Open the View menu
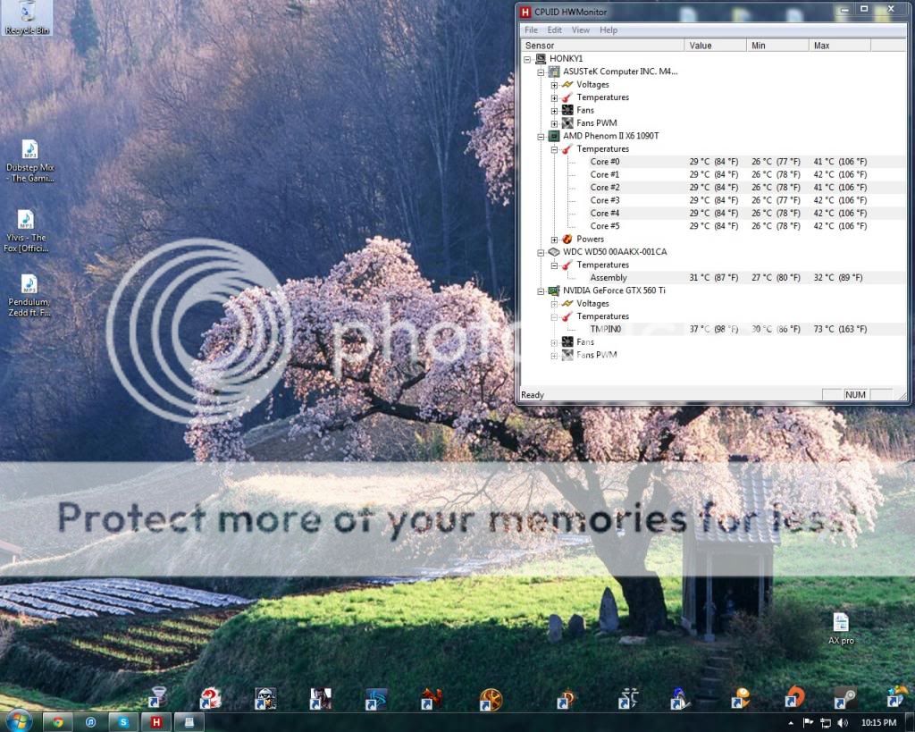The width and height of the screenshot is (915, 732). (x=580, y=30)
